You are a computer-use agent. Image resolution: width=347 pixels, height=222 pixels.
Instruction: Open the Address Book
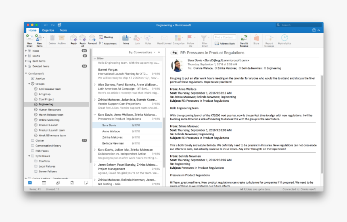pyautogui.click(x=225, y=43)
